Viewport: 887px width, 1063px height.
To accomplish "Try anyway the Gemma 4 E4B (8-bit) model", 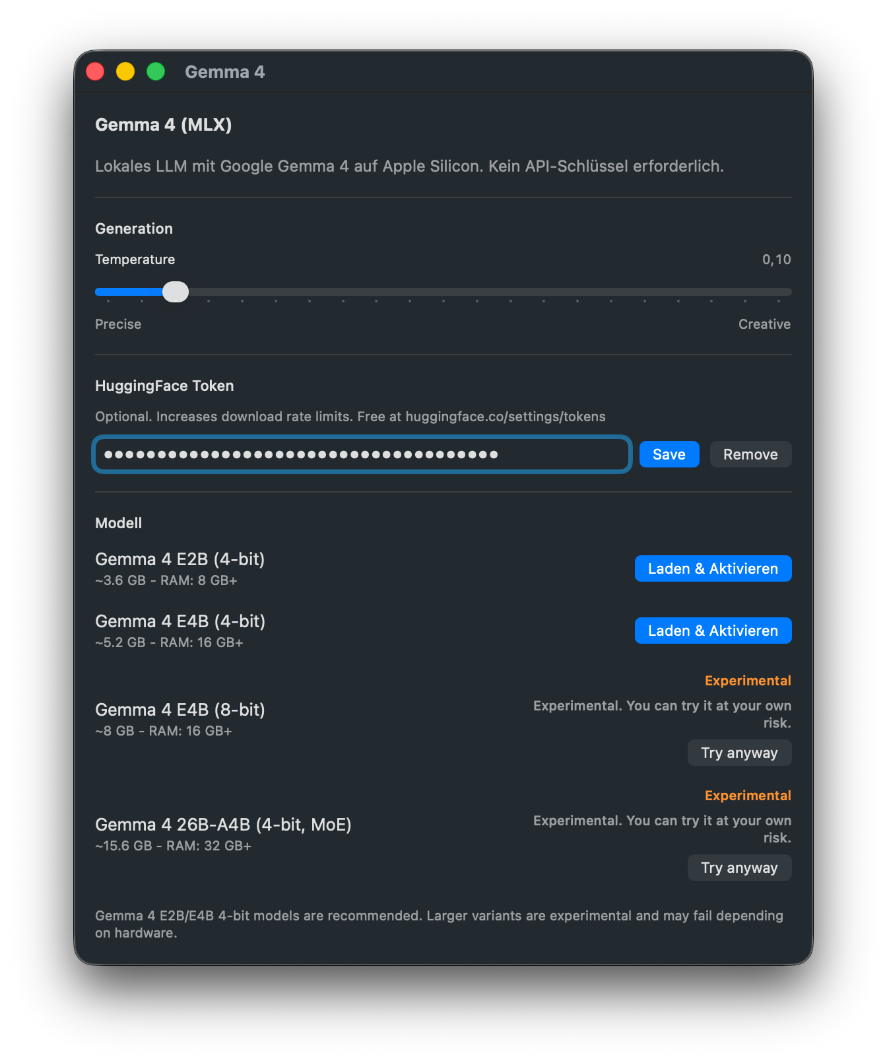I will click(739, 753).
